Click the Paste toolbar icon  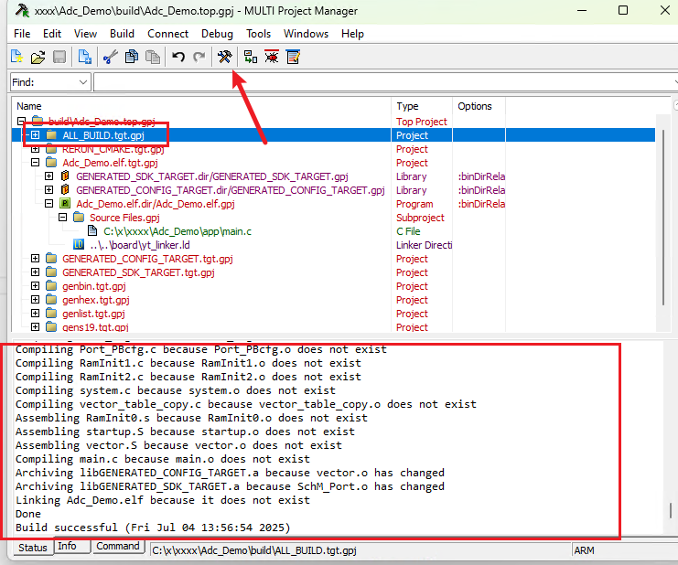152,57
